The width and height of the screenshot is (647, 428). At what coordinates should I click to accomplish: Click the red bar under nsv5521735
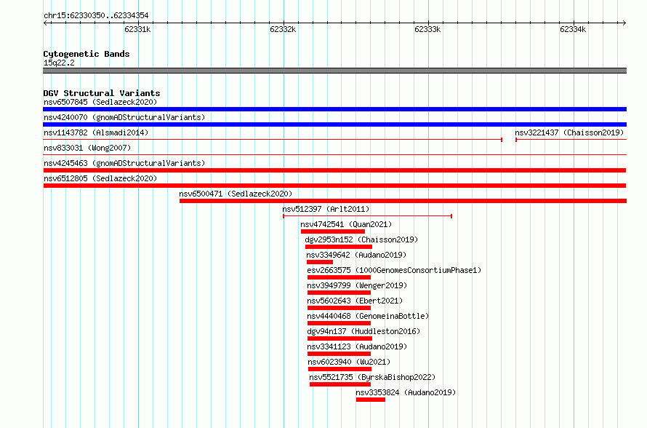point(340,384)
